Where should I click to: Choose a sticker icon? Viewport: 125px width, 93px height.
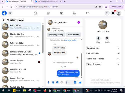[x=57, y=82]
